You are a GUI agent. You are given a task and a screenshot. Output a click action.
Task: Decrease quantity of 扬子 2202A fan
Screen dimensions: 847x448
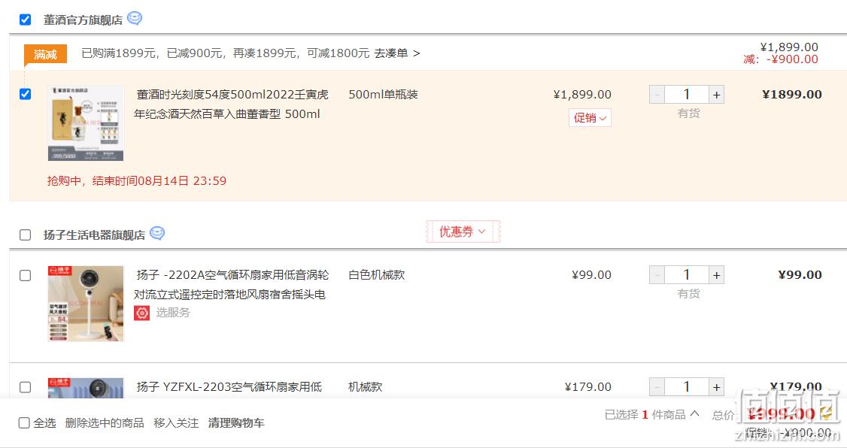coord(657,274)
